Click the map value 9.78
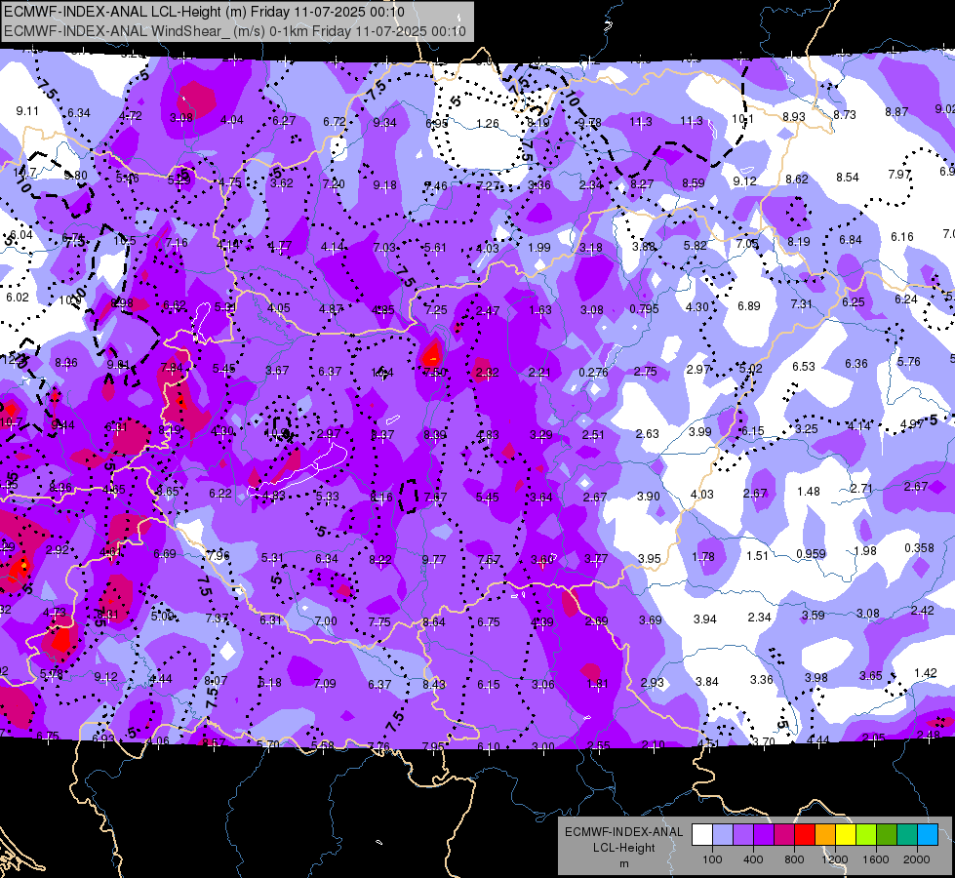 (589, 123)
